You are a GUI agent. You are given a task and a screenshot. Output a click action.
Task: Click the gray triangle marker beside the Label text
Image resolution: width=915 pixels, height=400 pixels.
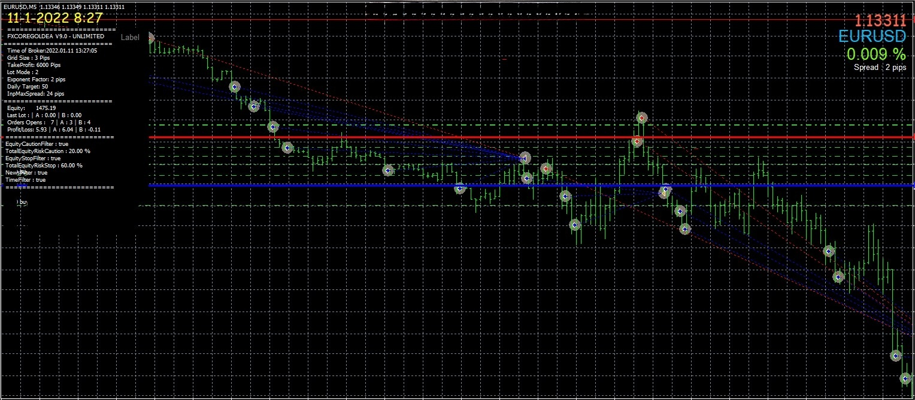click(150, 38)
